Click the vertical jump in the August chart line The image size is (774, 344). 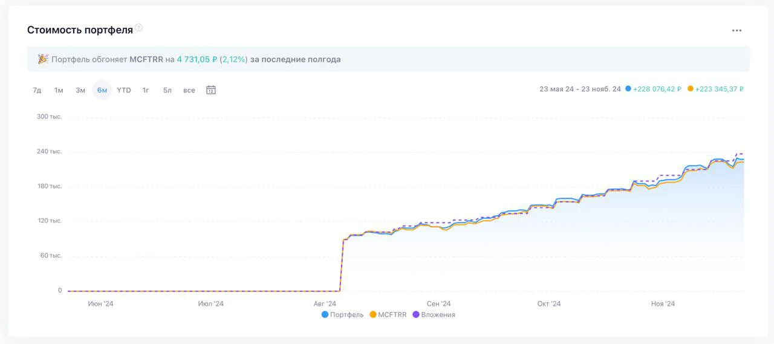342,265
